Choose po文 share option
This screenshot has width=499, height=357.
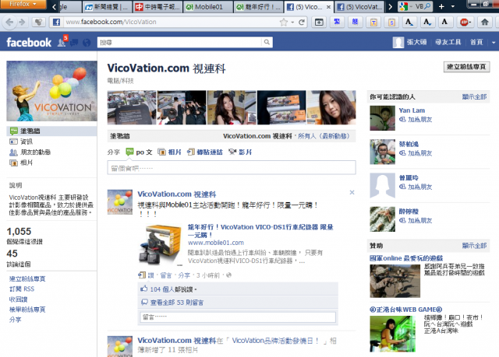(x=139, y=152)
